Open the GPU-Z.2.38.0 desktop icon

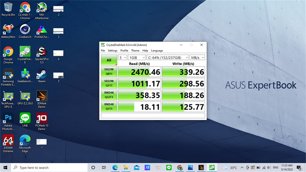25,98
